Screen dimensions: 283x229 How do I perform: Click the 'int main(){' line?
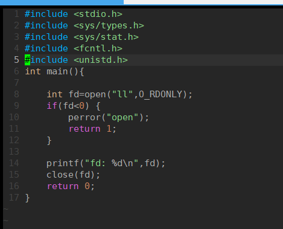(54, 71)
